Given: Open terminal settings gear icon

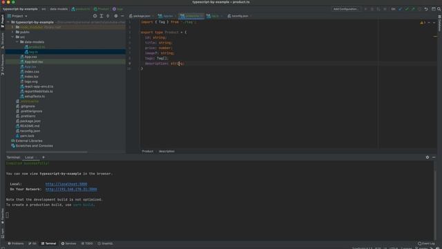Looking at the screenshot, I should coord(427,157).
